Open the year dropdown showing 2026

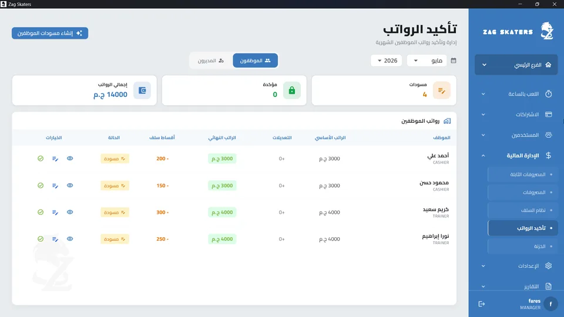click(387, 60)
